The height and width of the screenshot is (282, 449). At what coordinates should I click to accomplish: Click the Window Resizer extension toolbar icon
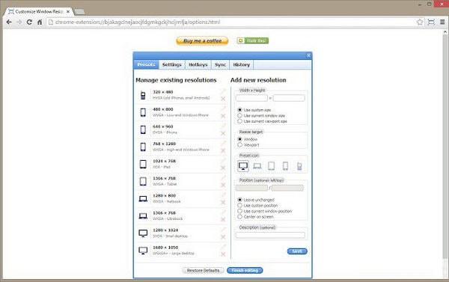point(431,22)
